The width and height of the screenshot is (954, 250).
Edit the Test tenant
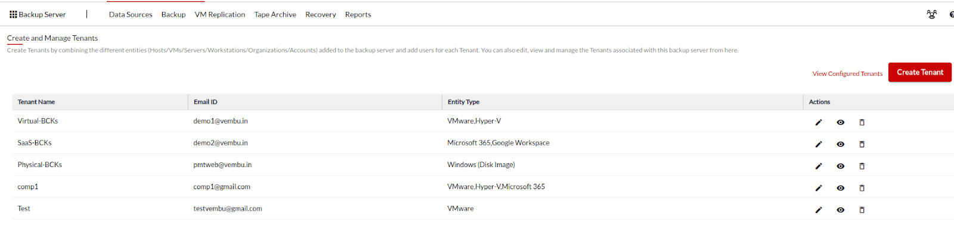[819, 210]
